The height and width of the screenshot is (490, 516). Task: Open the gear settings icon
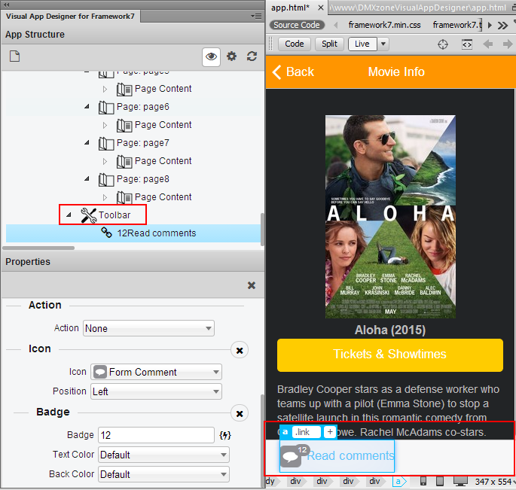point(232,56)
